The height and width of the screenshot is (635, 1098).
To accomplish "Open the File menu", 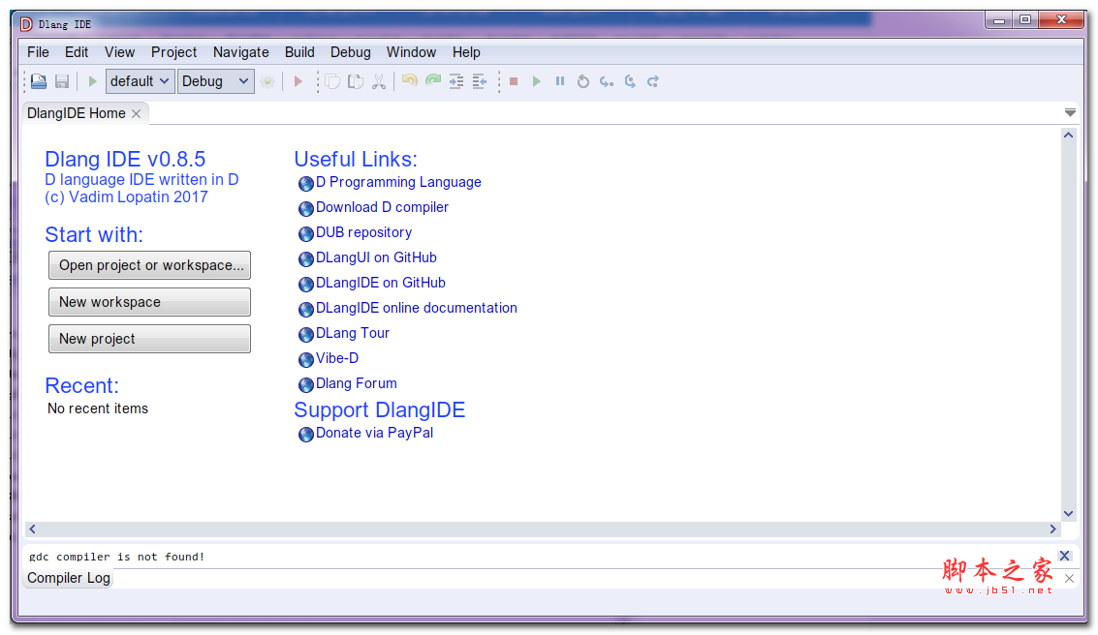I will click(x=38, y=51).
